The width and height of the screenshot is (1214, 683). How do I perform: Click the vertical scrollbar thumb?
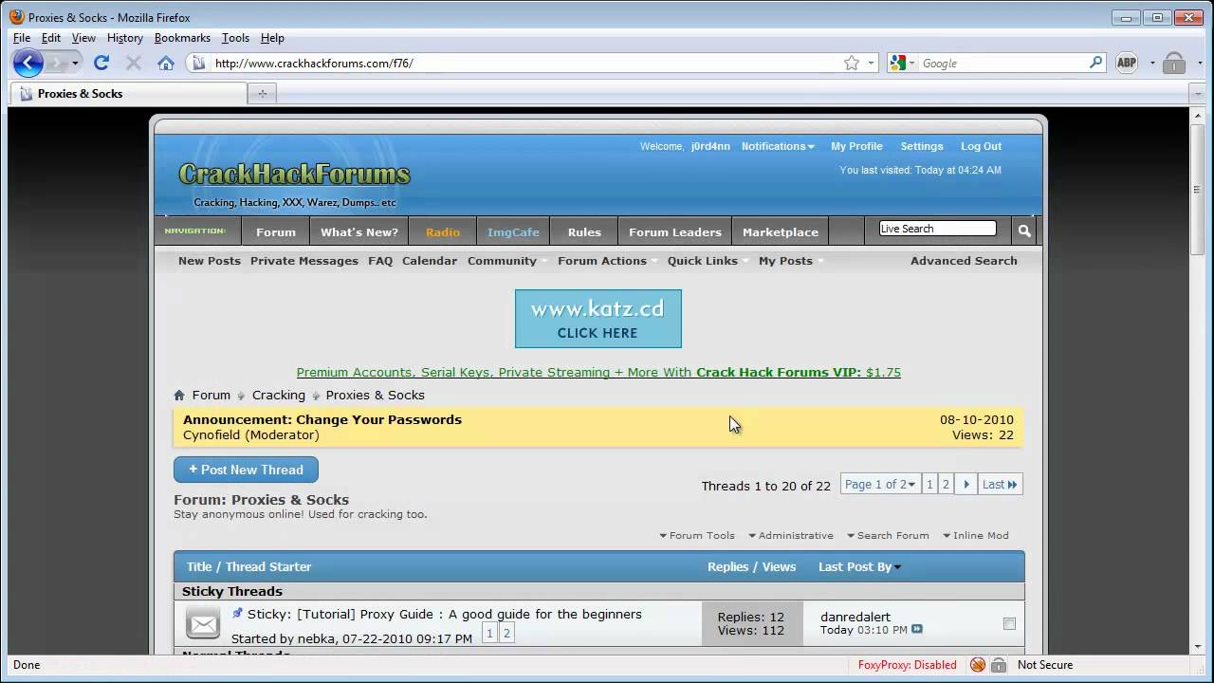pos(1197,190)
